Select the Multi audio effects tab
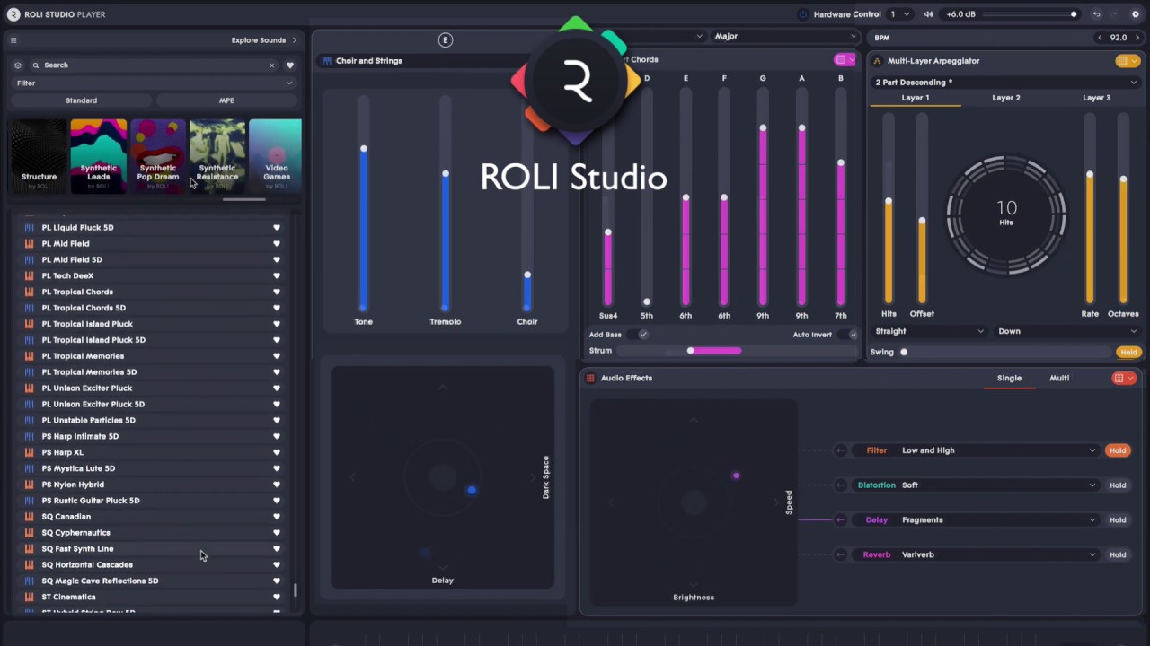This screenshot has width=1150, height=646. pos(1059,379)
